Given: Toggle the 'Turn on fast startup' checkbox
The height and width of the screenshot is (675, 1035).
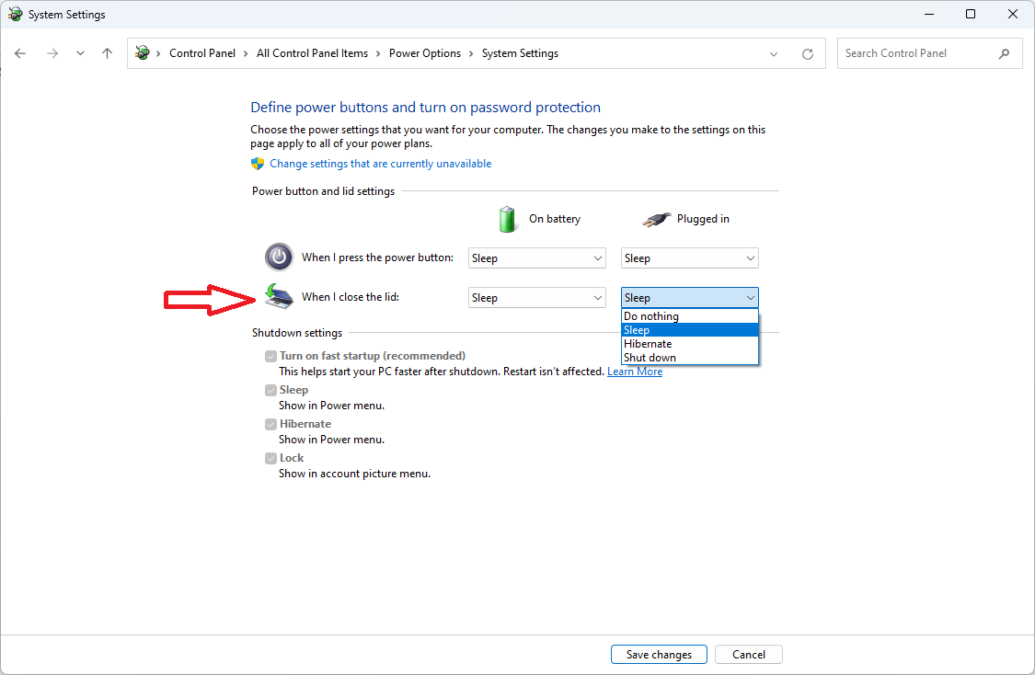Looking at the screenshot, I should [271, 355].
